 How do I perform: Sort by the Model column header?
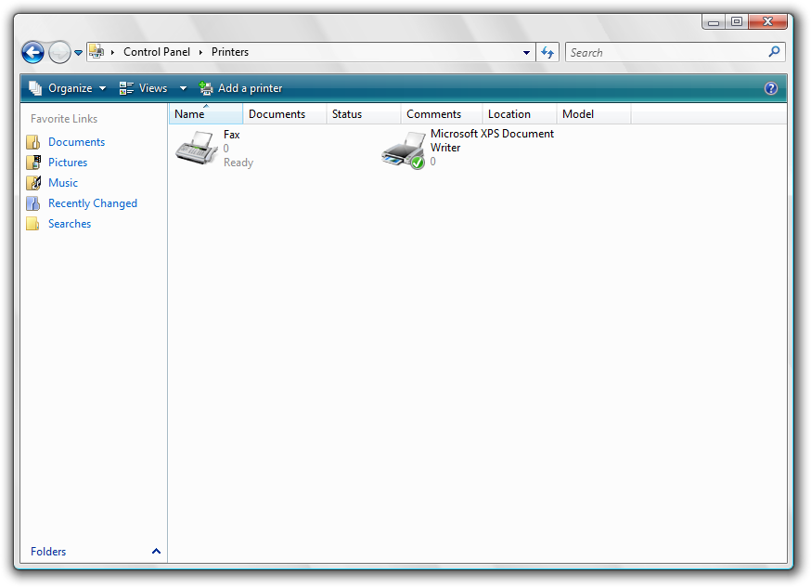(x=594, y=114)
